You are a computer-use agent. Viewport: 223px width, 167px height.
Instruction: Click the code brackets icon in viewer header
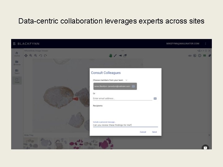coord(203,50)
